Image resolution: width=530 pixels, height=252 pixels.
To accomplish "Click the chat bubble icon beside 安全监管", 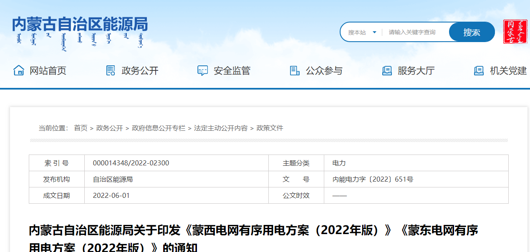I will [202, 70].
